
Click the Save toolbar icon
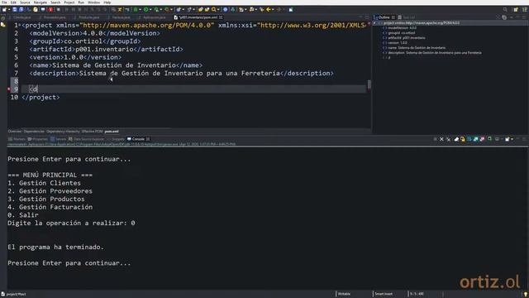point(15,9)
